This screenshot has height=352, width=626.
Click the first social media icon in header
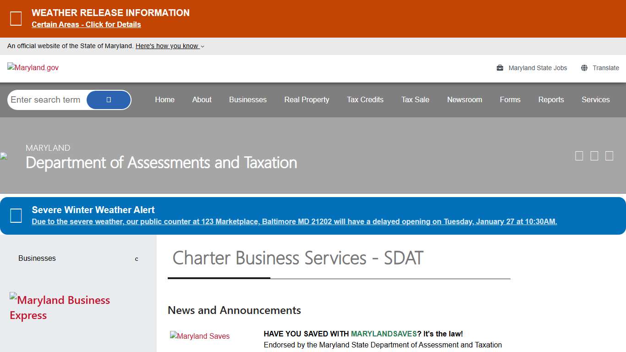[x=579, y=156]
